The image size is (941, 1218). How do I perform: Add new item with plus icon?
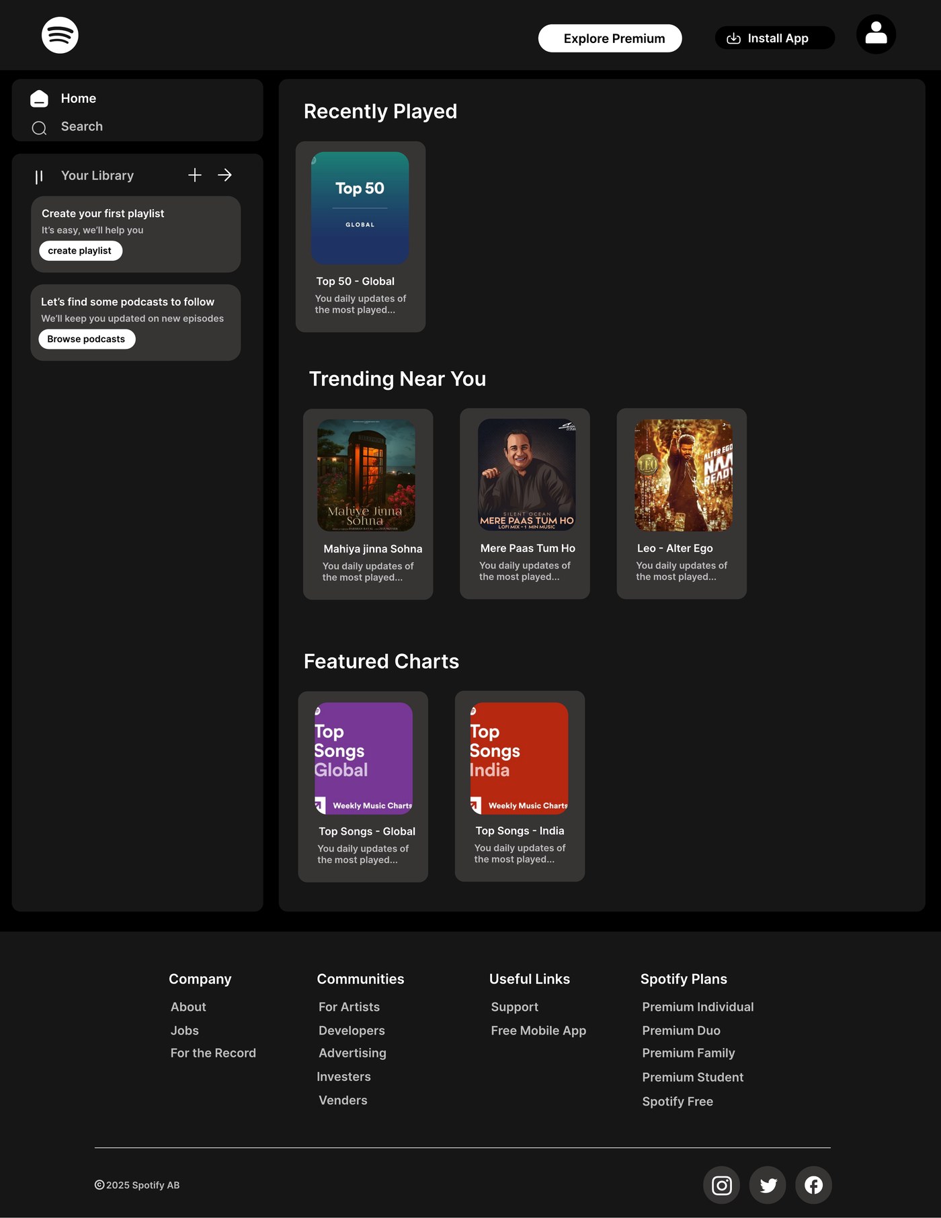pos(194,175)
